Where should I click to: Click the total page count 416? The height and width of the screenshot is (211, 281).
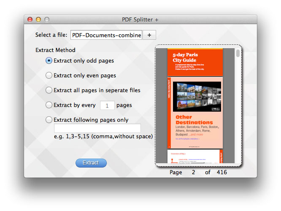click(x=222, y=172)
